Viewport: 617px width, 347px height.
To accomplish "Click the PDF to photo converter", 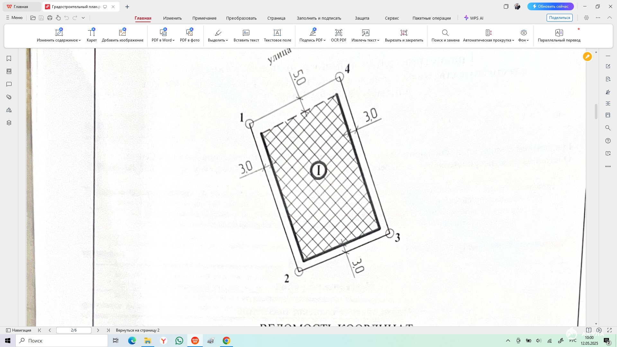I will [x=190, y=35].
